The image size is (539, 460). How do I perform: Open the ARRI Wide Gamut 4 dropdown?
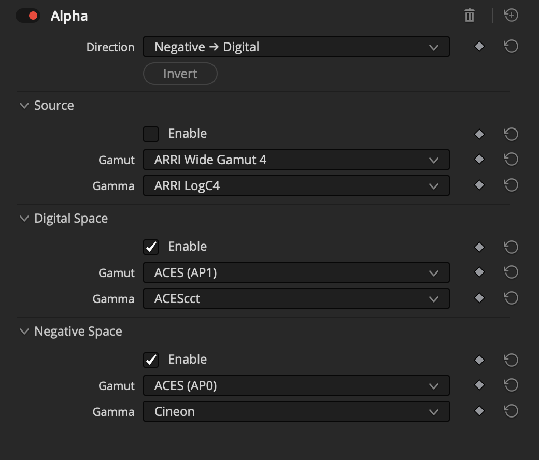click(x=296, y=160)
